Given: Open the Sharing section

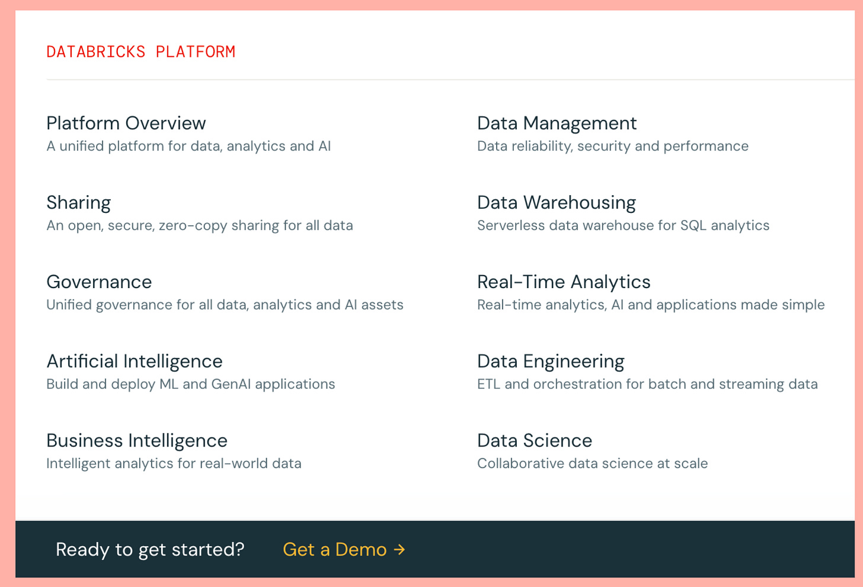Looking at the screenshot, I should pyautogui.click(x=78, y=203).
